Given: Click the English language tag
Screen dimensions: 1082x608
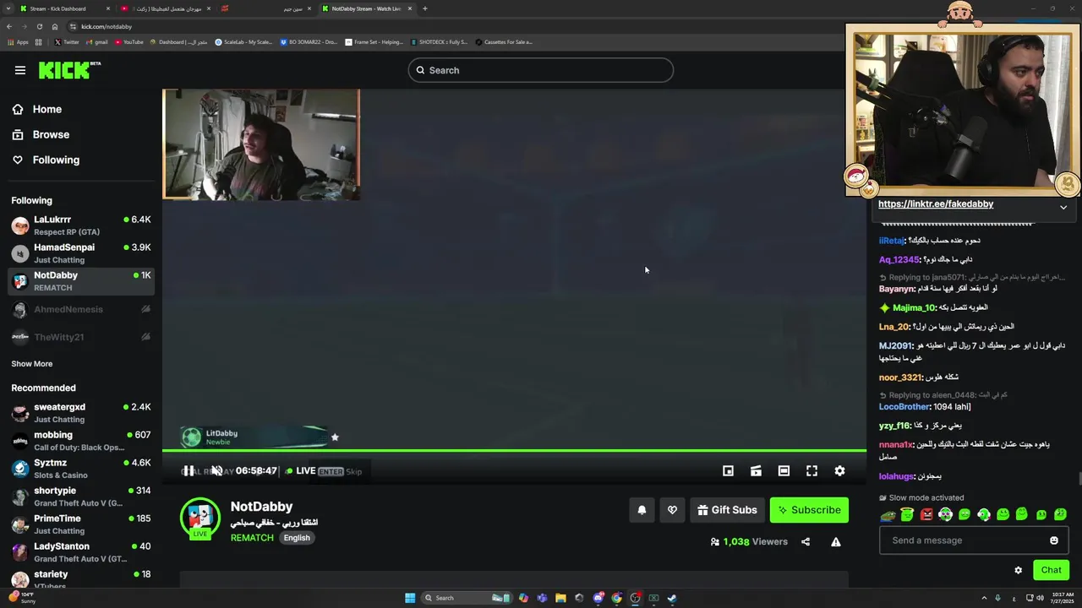Looking at the screenshot, I should pos(297,538).
